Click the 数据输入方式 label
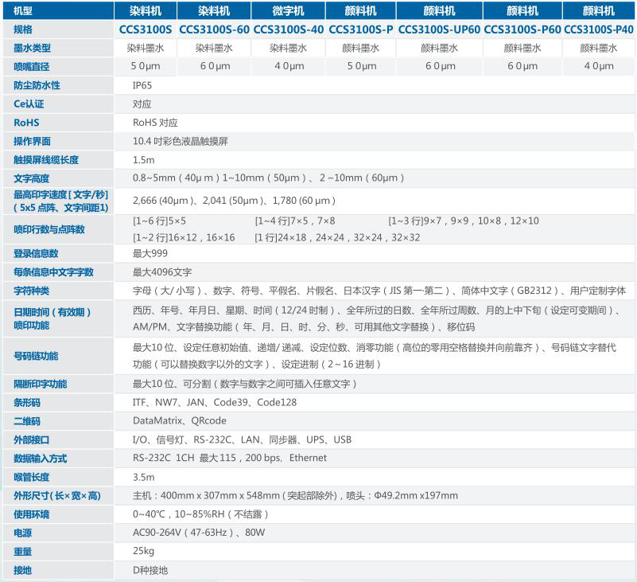 point(41,459)
